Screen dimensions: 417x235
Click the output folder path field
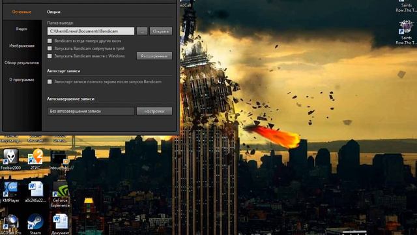(x=91, y=31)
